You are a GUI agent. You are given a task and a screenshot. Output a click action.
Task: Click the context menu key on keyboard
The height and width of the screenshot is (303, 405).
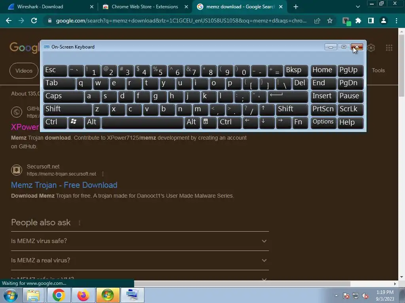click(x=209, y=122)
